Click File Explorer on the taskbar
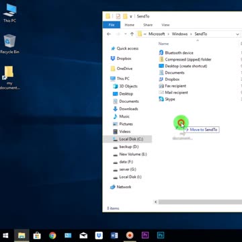 (x=22, y=235)
